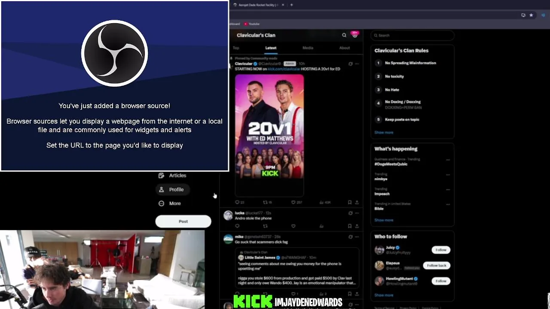Screen dimensions: 550x309
Task: Open the Impeach trending topic
Action: pyautogui.click(x=382, y=194)
